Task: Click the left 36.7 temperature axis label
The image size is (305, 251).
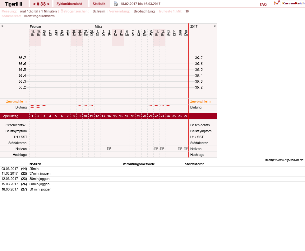Action: pos(22,58)
